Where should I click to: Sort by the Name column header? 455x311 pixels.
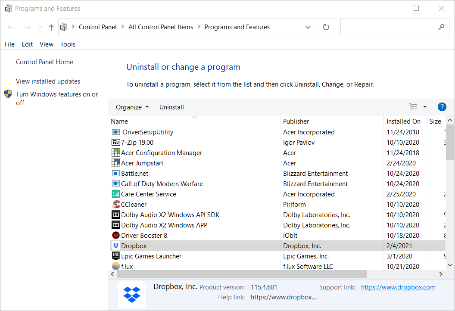click(x=194, y=121)
